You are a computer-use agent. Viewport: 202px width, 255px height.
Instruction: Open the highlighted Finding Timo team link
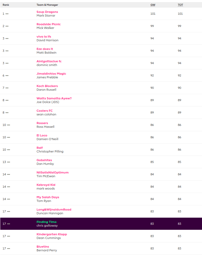pyautogui.click(x=46, y=222)
